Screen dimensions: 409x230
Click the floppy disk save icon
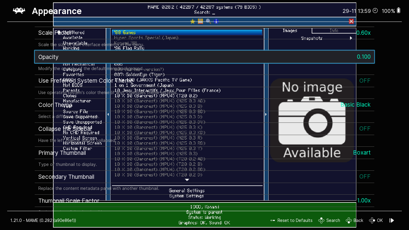pos(200,21)
